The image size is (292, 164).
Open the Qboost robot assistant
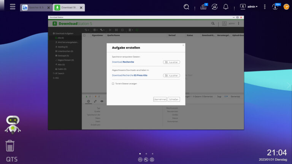(x=13, y=125)
